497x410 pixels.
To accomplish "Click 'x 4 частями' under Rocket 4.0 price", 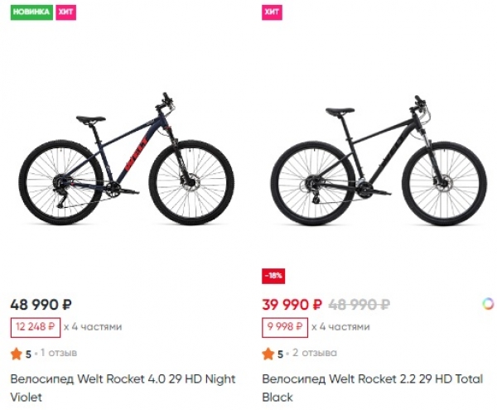I will point(92,327).
